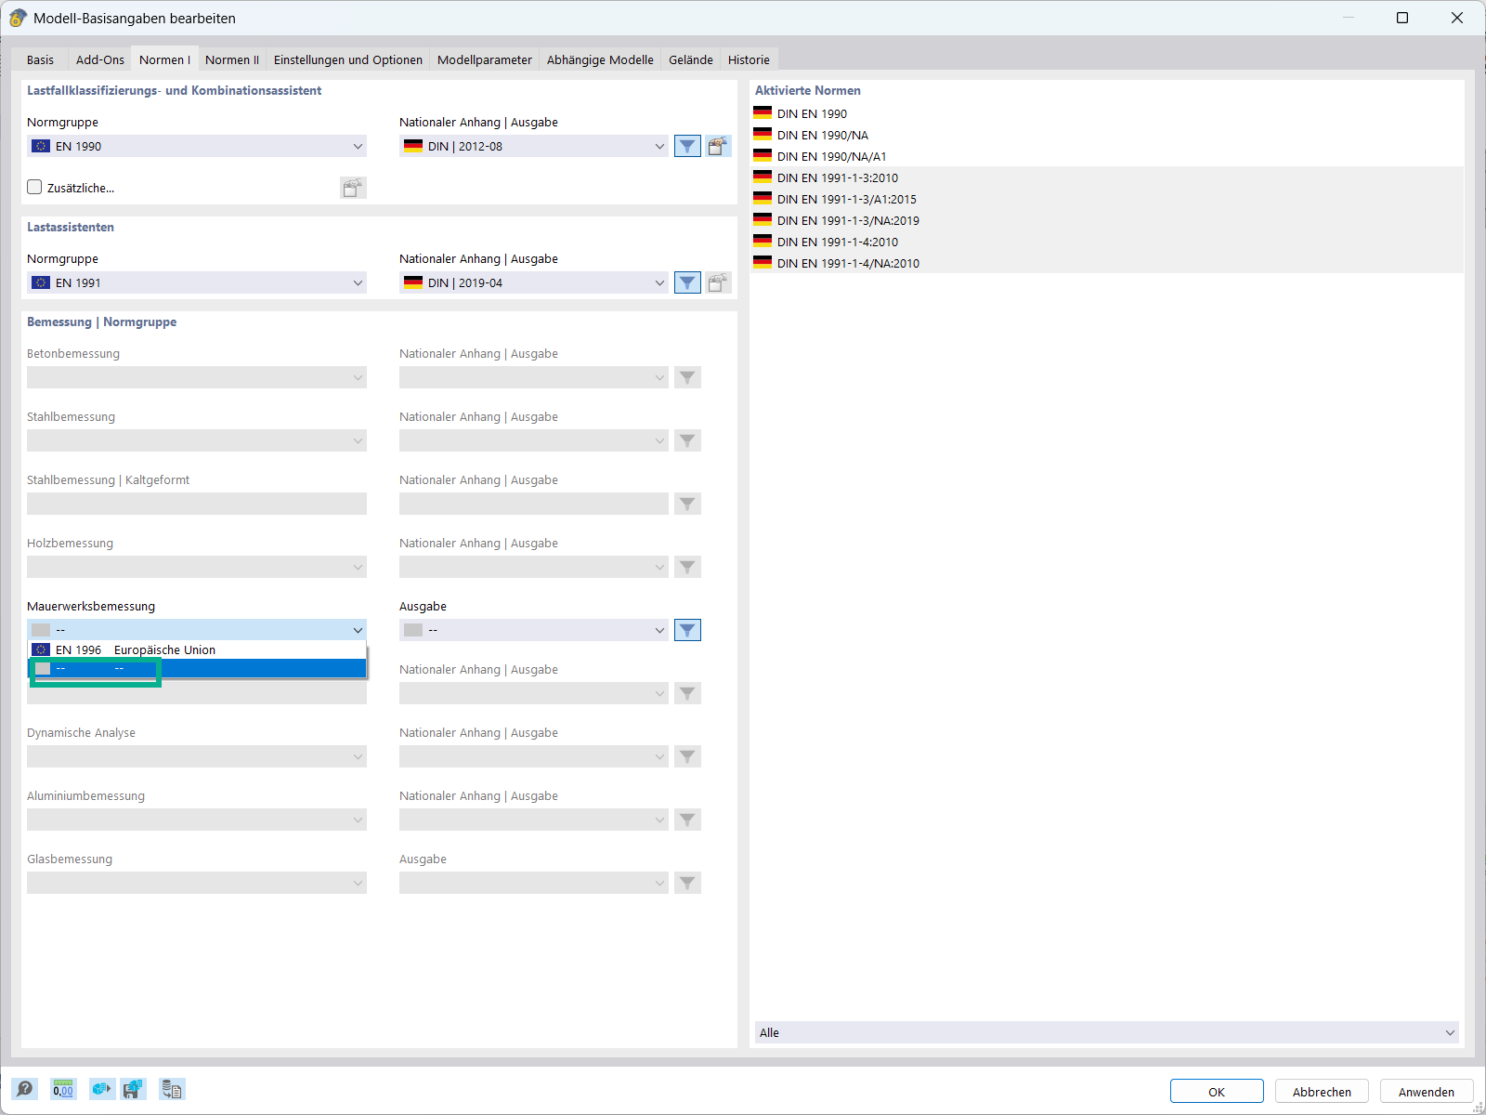Image resolution: width=1486 pixels, height=1115 pixels.
Task: Toggle the filter beside DIN | 2012-08
Action: (687, 146)
